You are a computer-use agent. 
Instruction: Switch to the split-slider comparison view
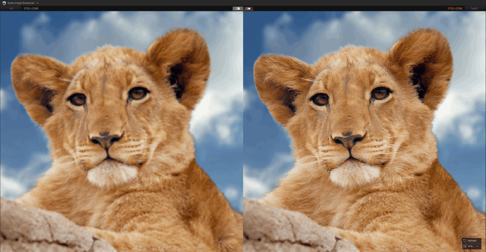[x=248, y=9]
